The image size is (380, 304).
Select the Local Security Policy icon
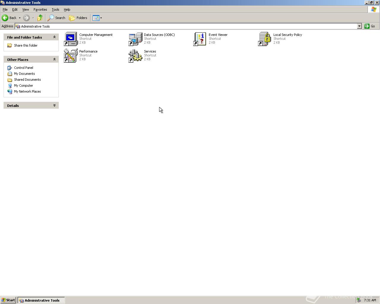pos(265,39)
